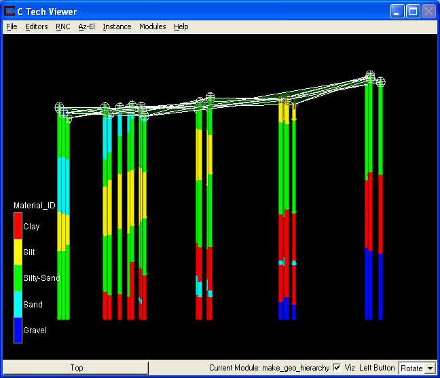
Task: Close the C Tech Viewer window
Action: (x=428, y=12)
